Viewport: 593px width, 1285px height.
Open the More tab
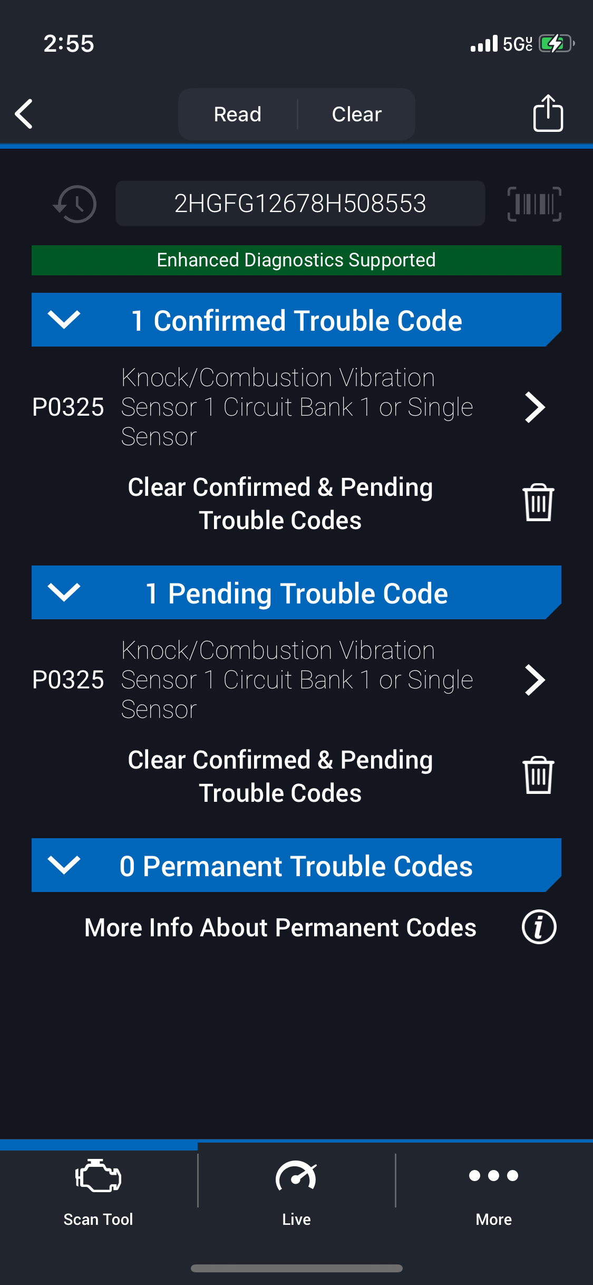494,1191
